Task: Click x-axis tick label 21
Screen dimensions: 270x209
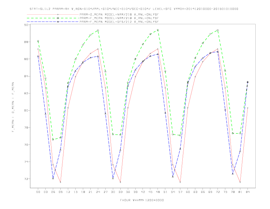Action: click(x=90, y=192)
